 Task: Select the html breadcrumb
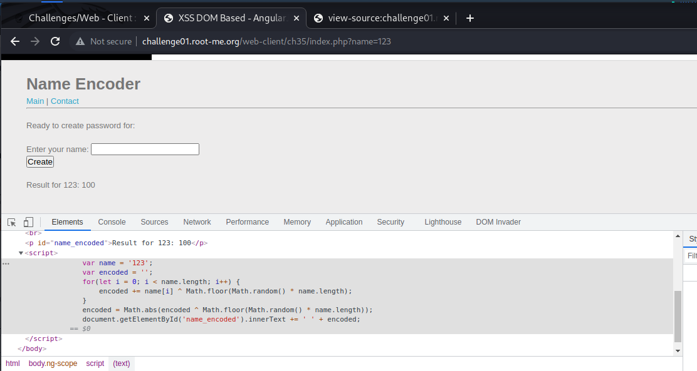click(x=13, y=363)
